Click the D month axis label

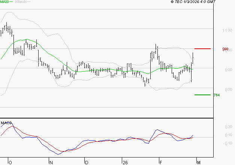(x=87, y=163)
